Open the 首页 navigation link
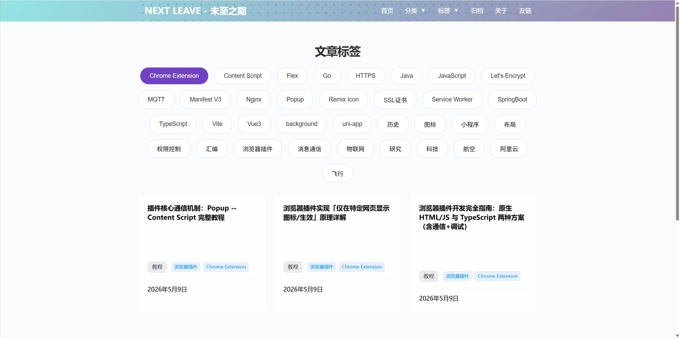Image resolution: width=680 pixels, height=338 pixels. [x=387, y=11]
